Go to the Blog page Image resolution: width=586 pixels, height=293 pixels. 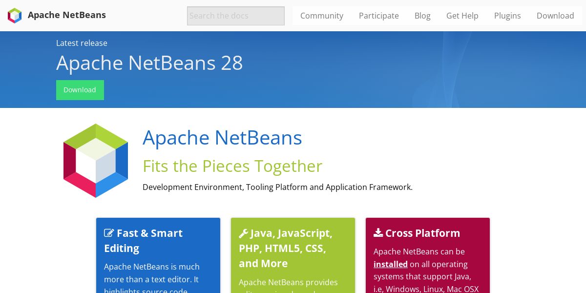422,16
